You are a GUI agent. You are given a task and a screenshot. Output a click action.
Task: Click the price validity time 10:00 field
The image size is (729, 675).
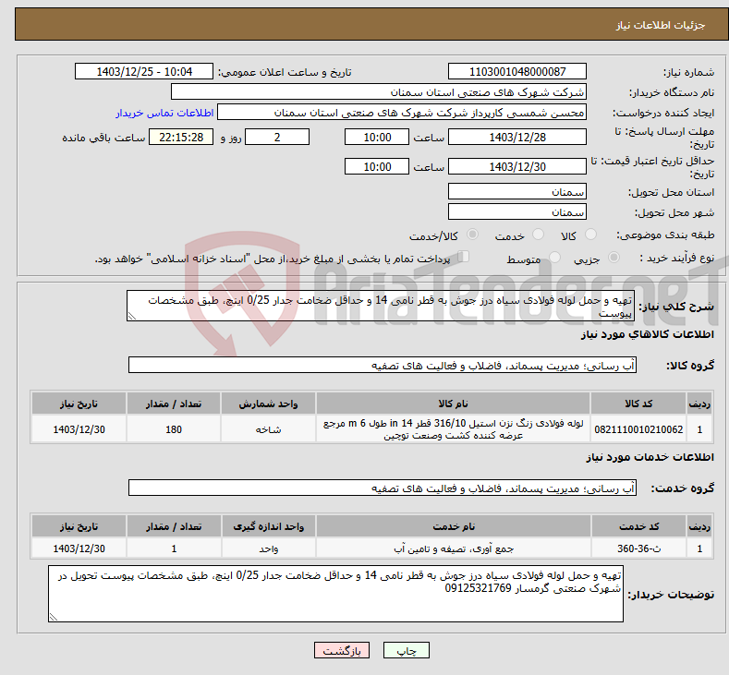click(x=377, y=166)
